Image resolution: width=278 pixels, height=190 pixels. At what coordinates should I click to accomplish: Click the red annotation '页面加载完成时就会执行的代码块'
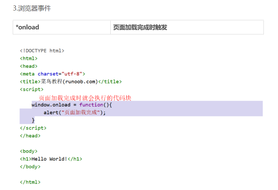pyautogui.click(x=85, y=98)
